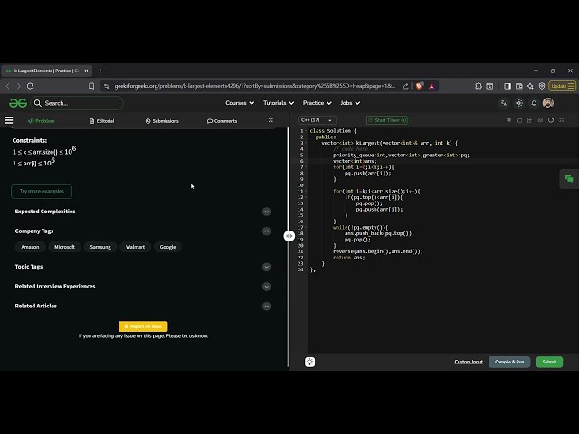Open the green chat bubble widget
Screen dimensions: 579x434
click(x=569, y=179)
